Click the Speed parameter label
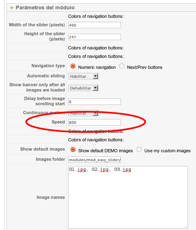Screen dimensions: 196x230 pos(58,122)
